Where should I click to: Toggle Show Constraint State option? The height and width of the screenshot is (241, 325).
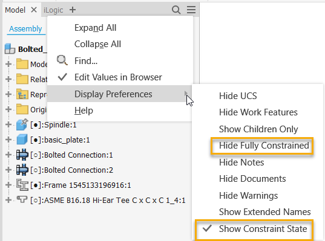click(254, 229)
